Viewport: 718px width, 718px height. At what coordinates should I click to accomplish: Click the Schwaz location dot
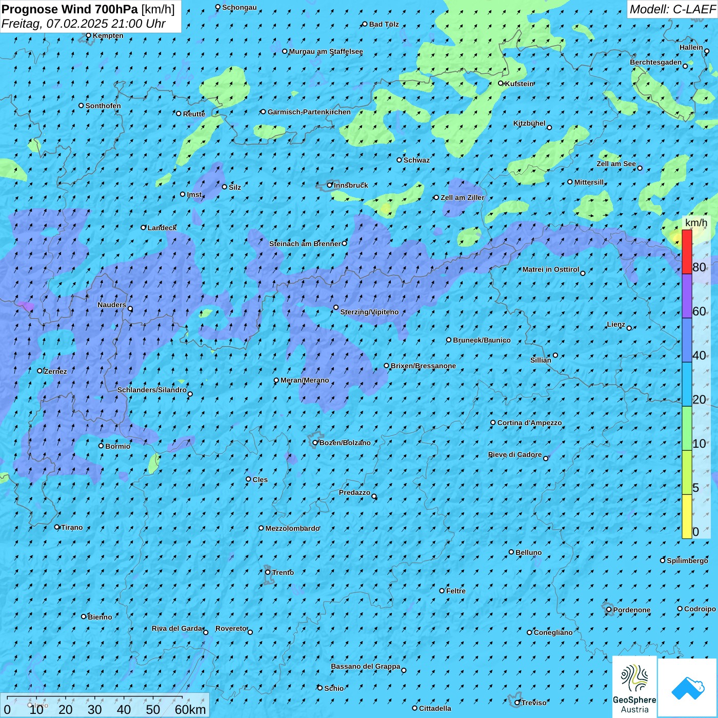[x=400, y=160]
